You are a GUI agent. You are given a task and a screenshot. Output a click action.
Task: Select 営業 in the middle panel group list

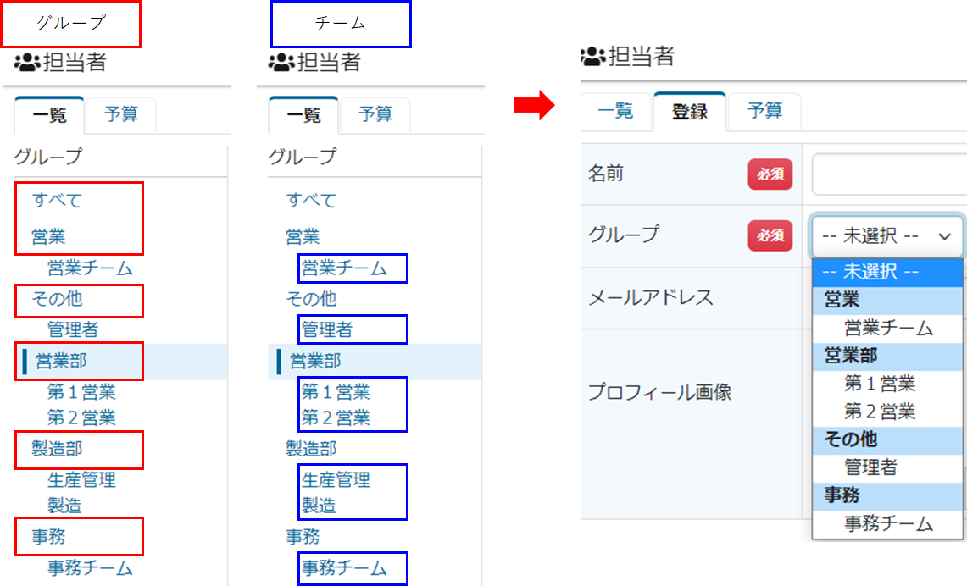(x=303, y=236)
